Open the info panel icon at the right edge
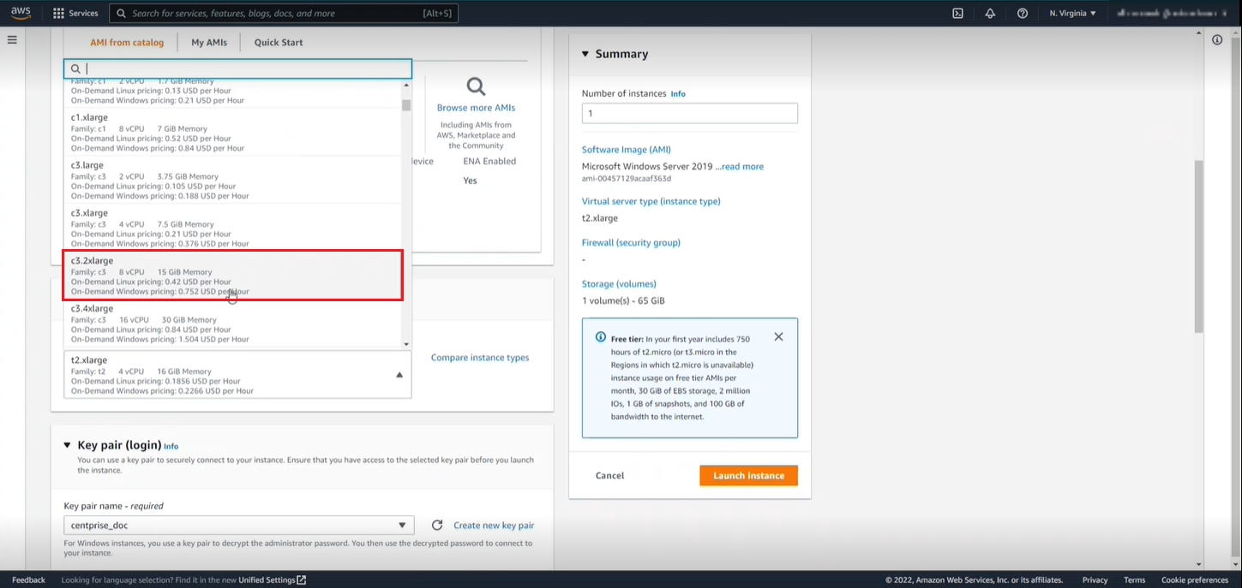This screenshot has width=1242, height=588. click(x=1217, y=39)
